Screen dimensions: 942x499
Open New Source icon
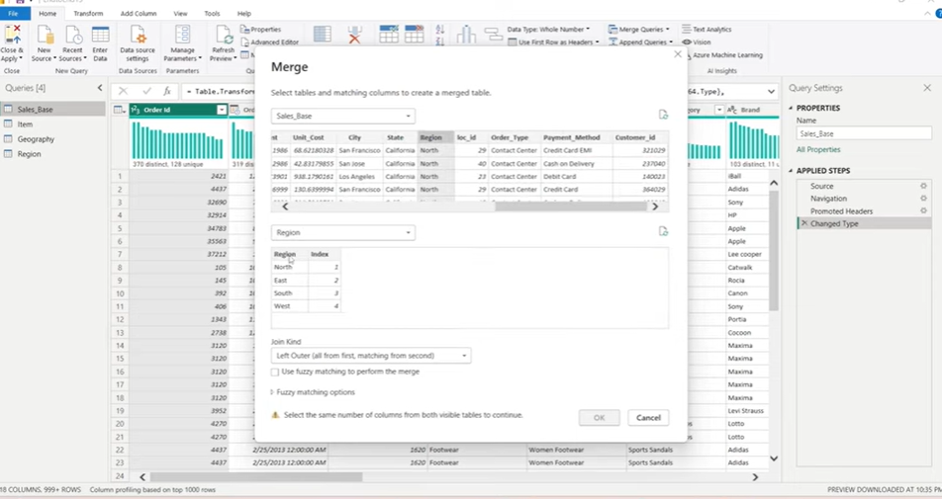[46, 35]
